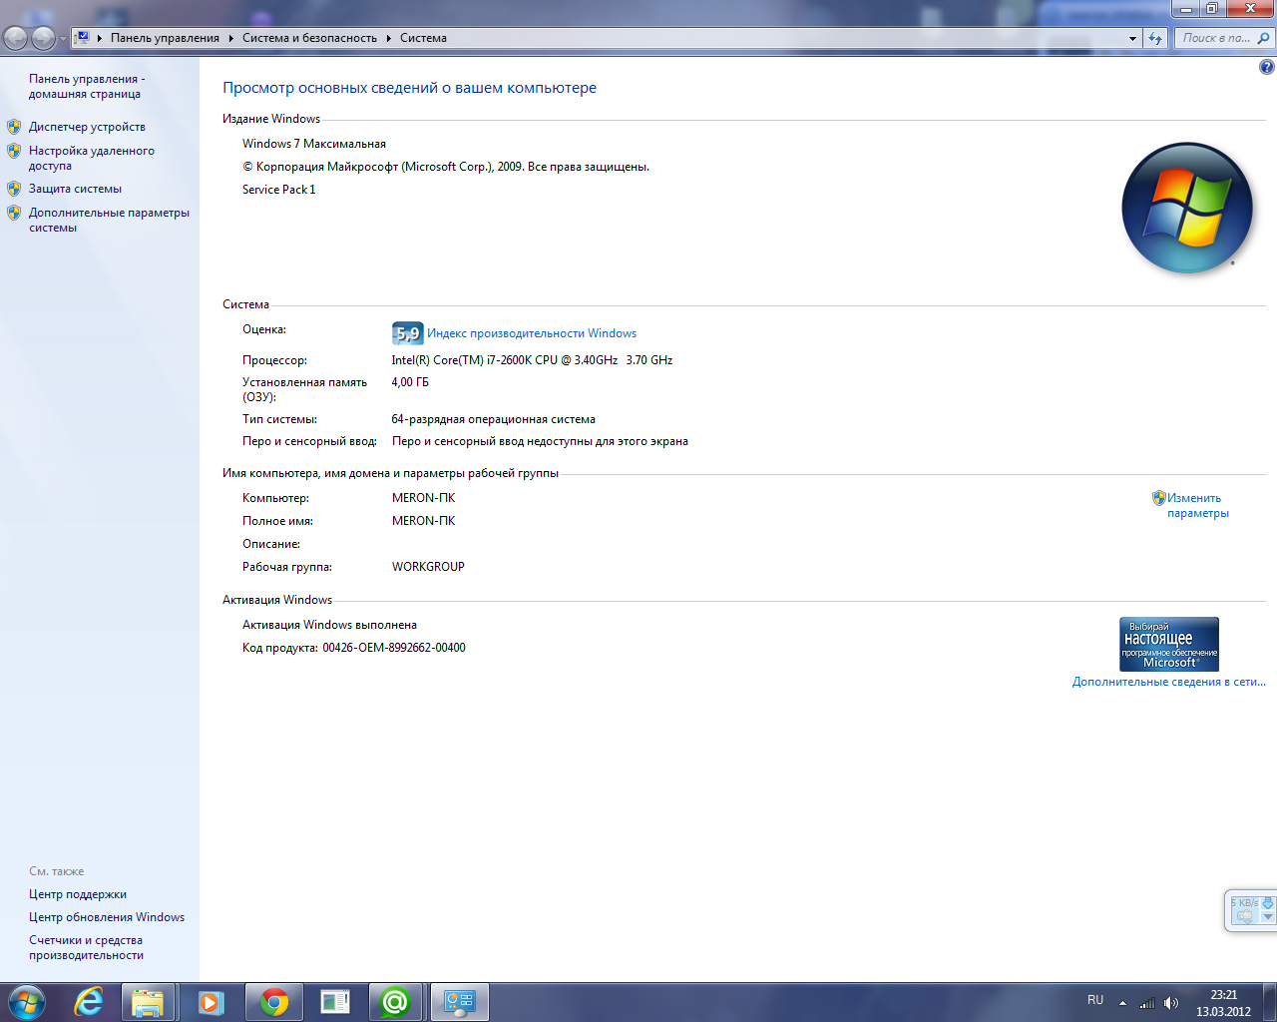The width and height of the screenshot is (1277, 1022).
Task: Open 'Защита системы' link
Action: pyautogui.click(x=75, y=189)
